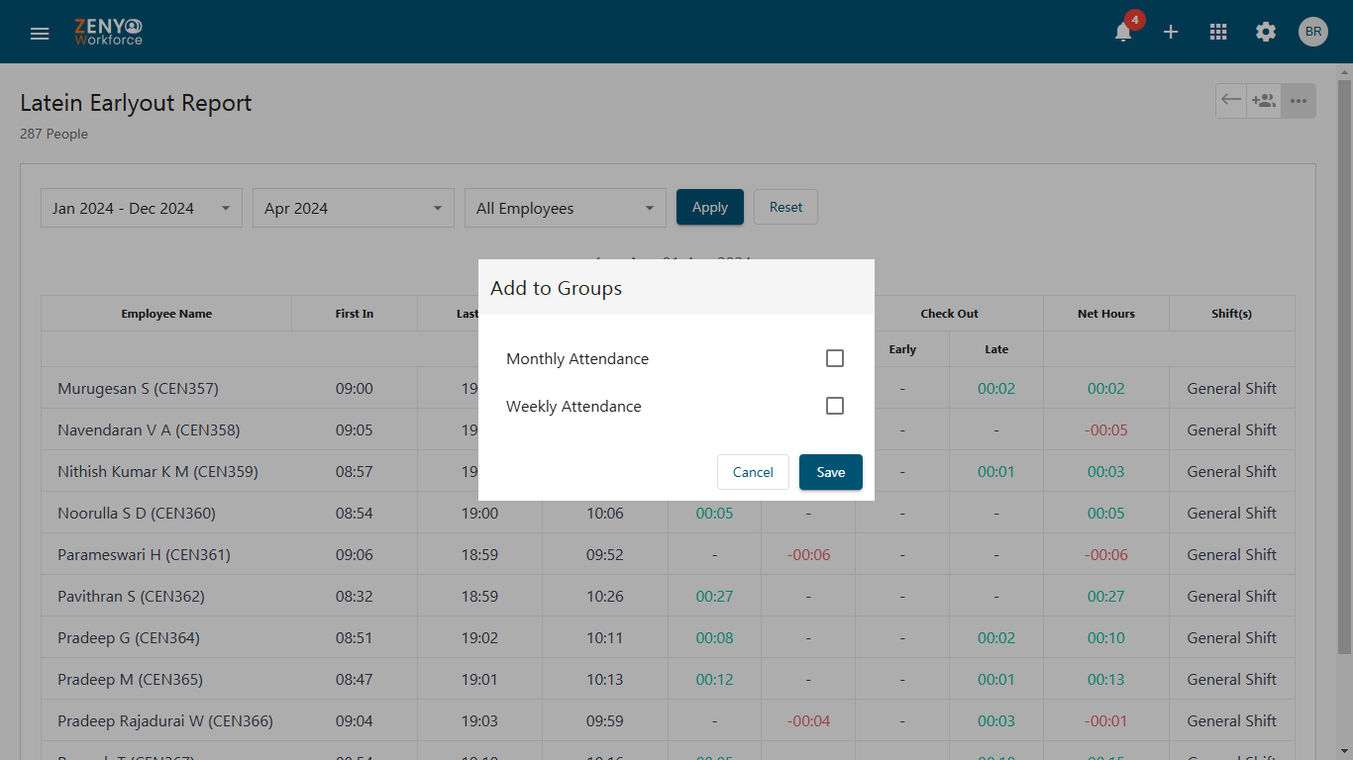Click Pradeep Rajadurai W's -00:01 net hours
Image resolution: width=1353 pixels, height=760 pixels.
point(1106,720)
